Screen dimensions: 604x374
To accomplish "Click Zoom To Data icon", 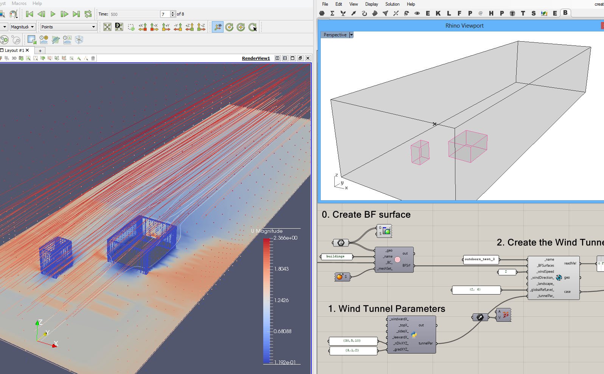I will tap(119, 27).
